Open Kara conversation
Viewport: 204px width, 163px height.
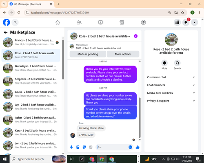click(x=31, y=133)
